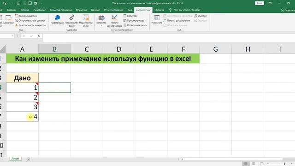Viewport: 295px width, 166px height.
Task: Click the cancel (X) formula bar button
Action: tap(24, 36)
